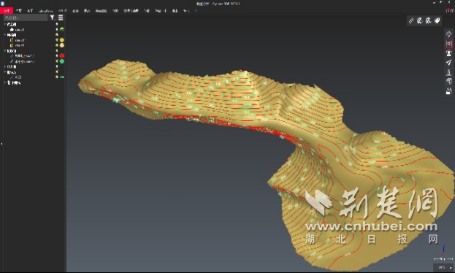The height and width of the screenshot is (273, 455).
Task: Expand the bottom-most collapsed tree group
Action: click(5, 82)
